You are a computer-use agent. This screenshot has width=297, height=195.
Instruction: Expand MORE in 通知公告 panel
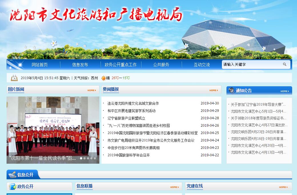(x=284, y=91)
